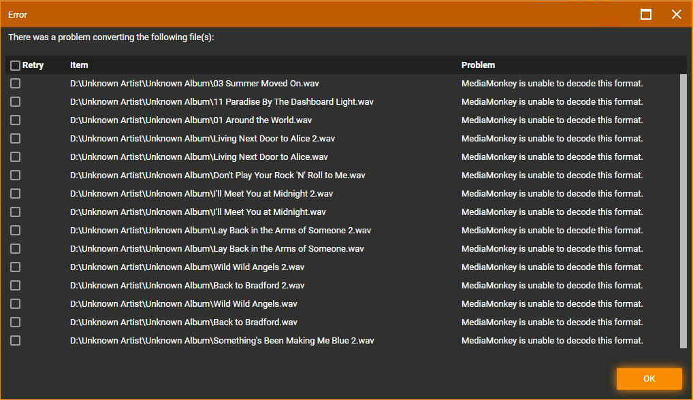Check retry for I'll Meet You at Midnight 2.wav
Viewport: 693px width, 400px height.
tap(15, 194)
